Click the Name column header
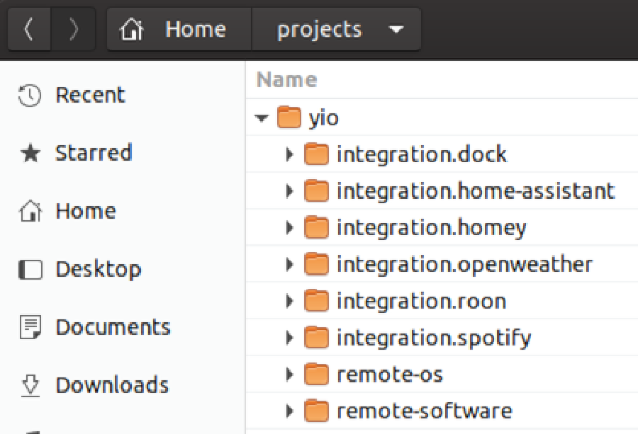Image resolution: width=638 pixels, height=434 pixels. coord(286,79)
